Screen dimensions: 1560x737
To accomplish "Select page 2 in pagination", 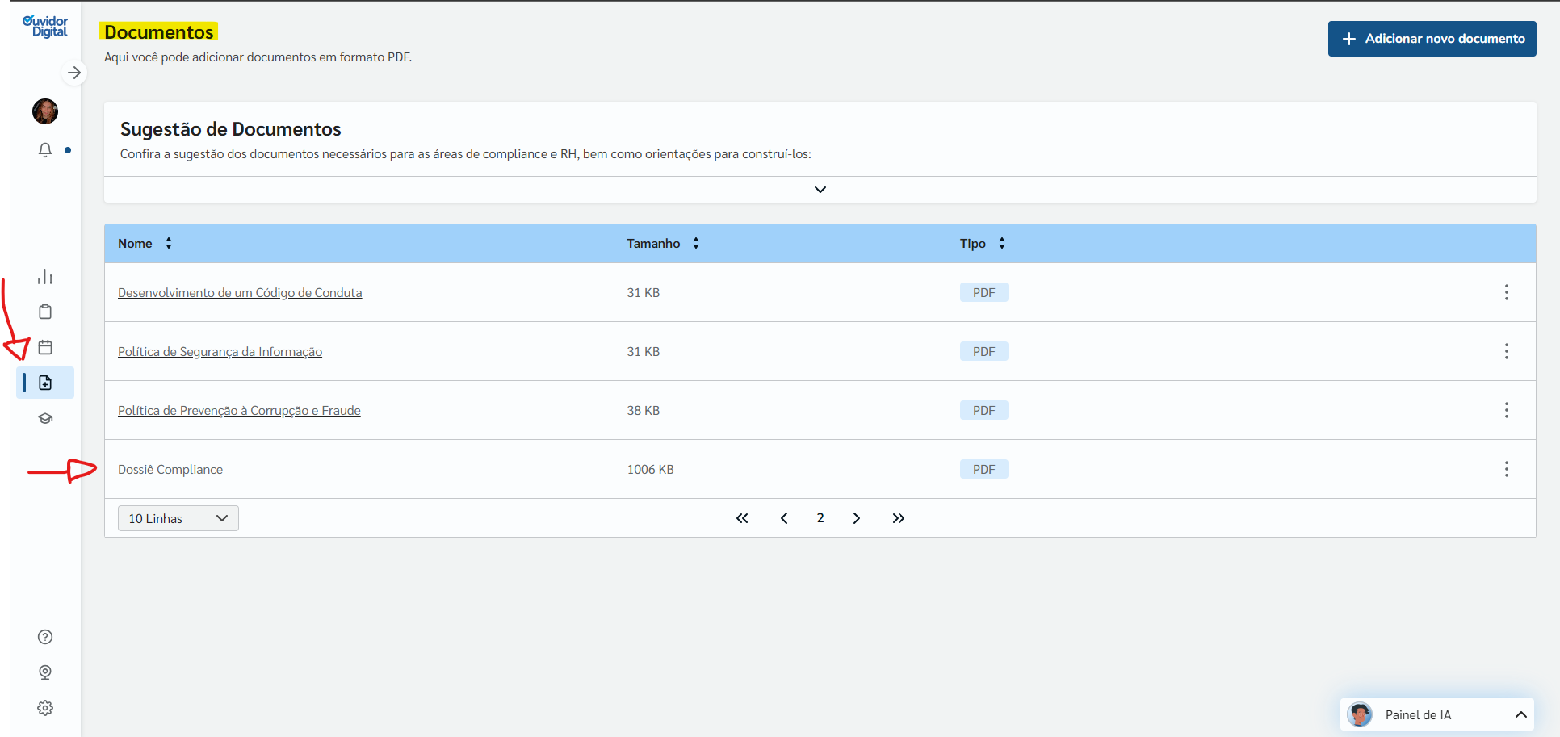I will [820, 518].
